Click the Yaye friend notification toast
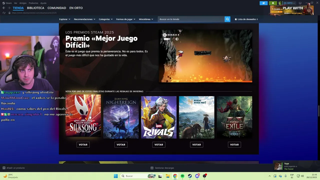This screenshot has width=320, height=180. point(296,166)
